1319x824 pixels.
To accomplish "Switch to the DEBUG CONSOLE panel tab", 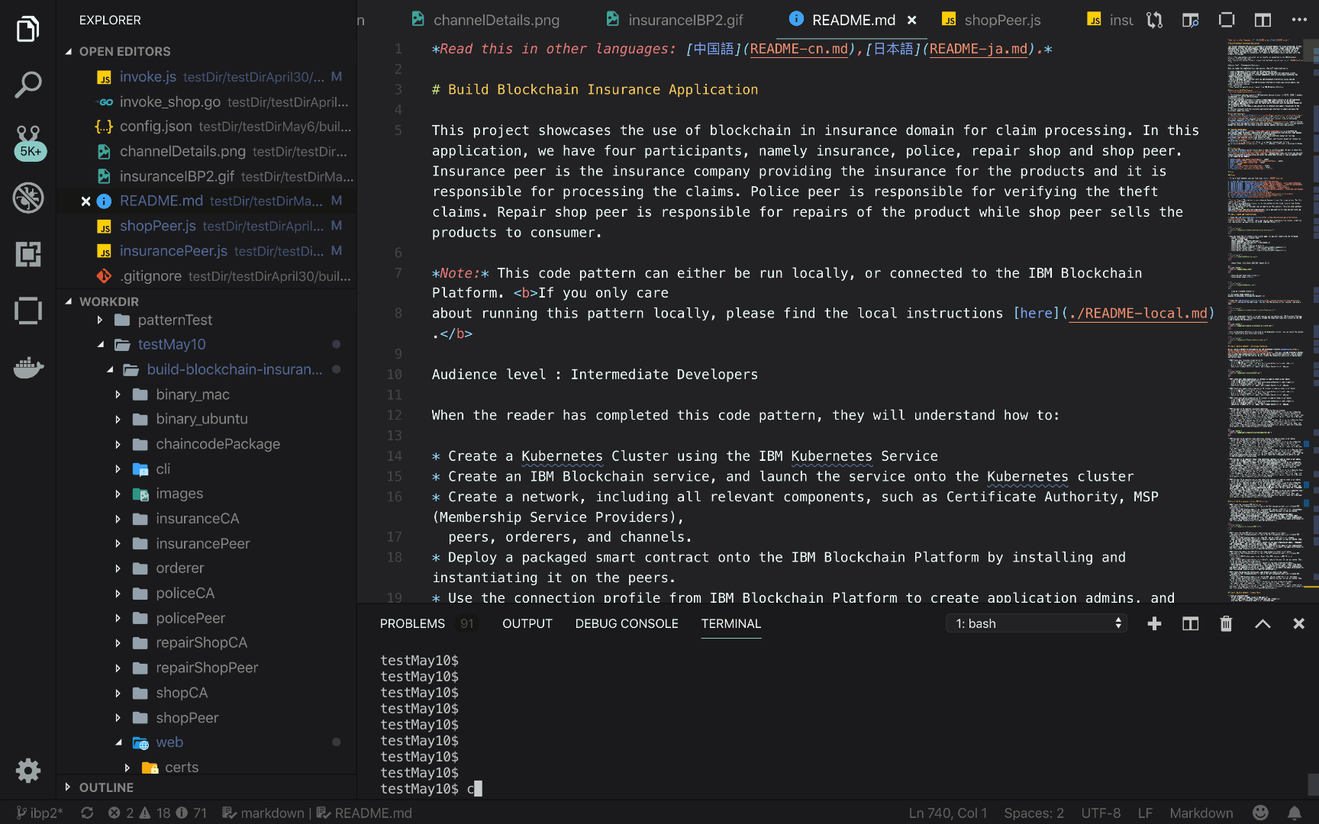I will (x=627, y=624).
